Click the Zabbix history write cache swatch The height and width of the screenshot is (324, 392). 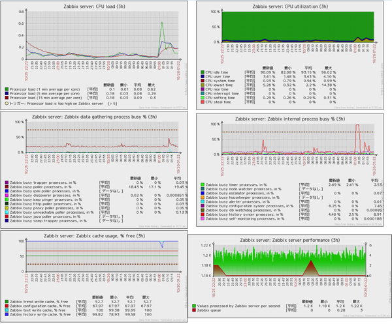(x=7, y=314)
